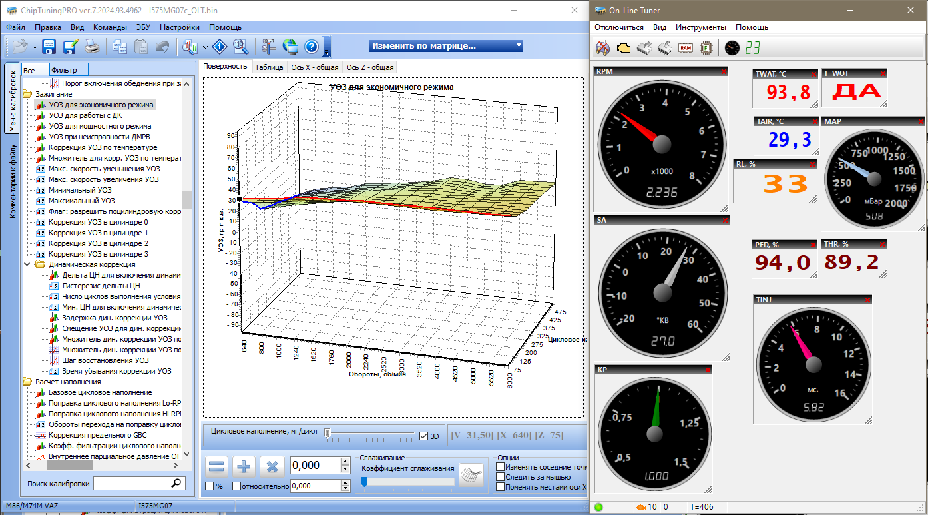Click the disconnect plug icon in On-Line Tuner

pos(602,48)
